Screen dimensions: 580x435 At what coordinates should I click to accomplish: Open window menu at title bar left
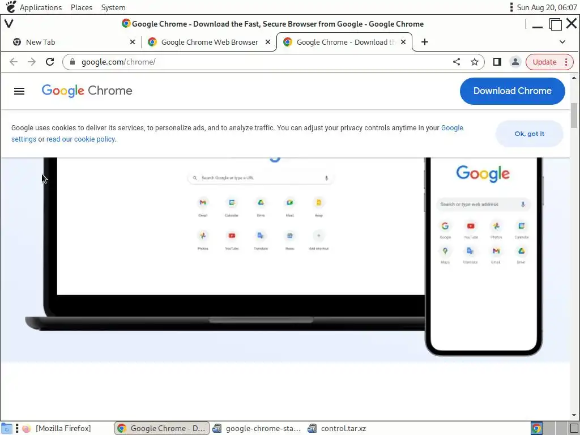9,24
